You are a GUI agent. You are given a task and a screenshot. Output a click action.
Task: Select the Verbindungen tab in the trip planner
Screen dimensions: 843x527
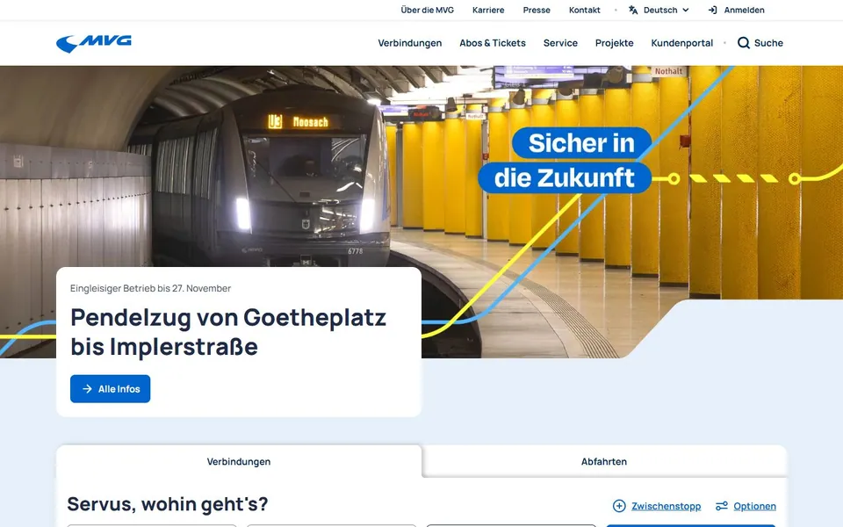click(x=239, y=461)
